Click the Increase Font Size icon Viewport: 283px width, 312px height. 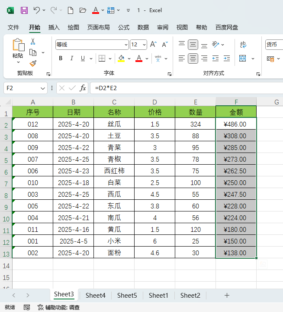(x=153, y=44)
